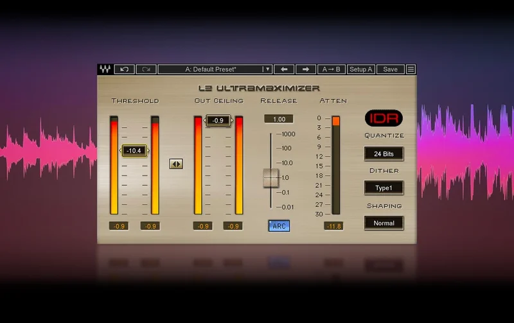Click the Out Ceiling -0.9 slider handle
The width and height of the screenshot is (514, 323).
pos(218,121)
